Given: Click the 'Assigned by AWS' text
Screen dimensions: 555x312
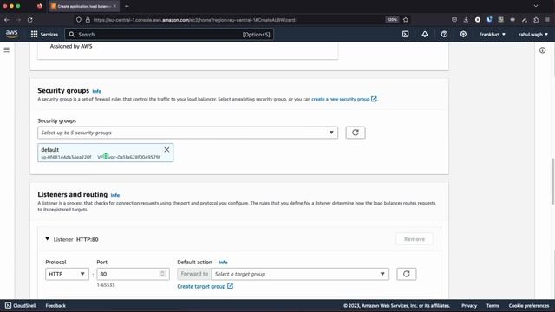Looking at the screenshot, I should click(71, 46).
